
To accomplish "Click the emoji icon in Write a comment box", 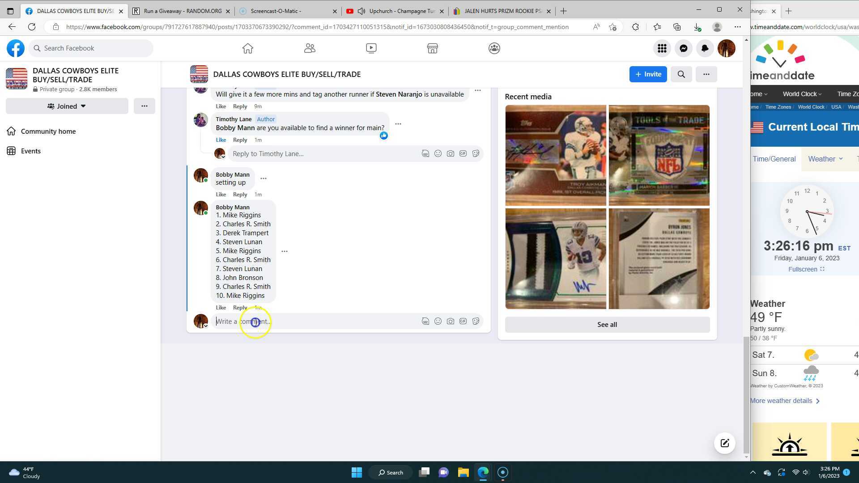I will pyautogui.click(x=438, y=321).
